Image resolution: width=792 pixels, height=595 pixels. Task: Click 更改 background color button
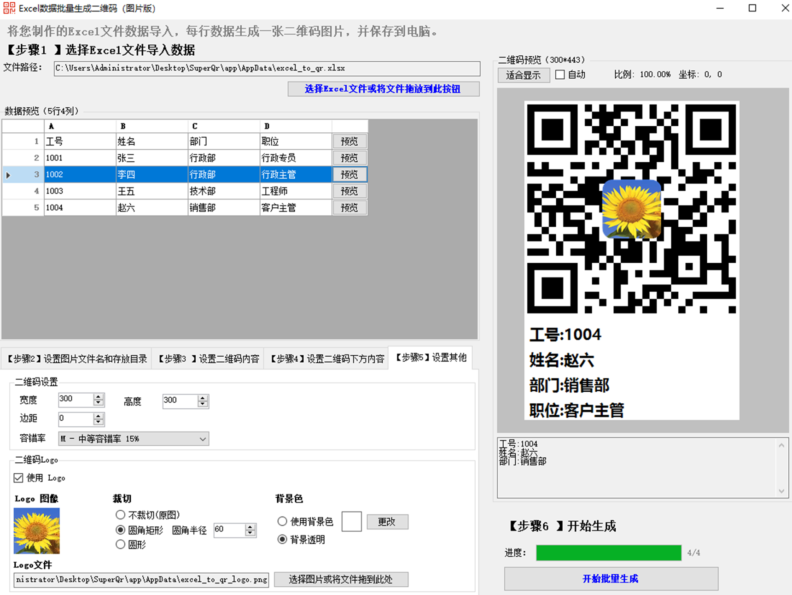(387, 522)
